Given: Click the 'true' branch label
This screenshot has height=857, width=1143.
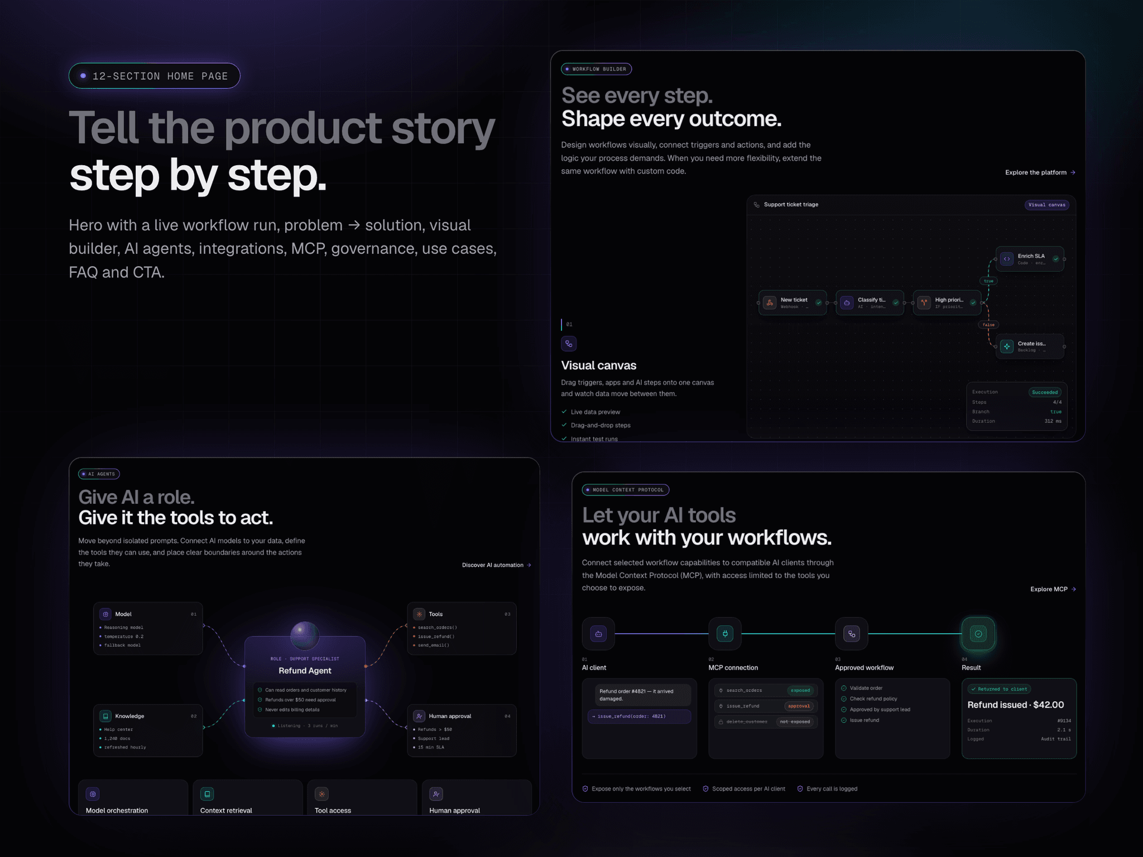Looking at the screenshot, I should tap(988, 281).
